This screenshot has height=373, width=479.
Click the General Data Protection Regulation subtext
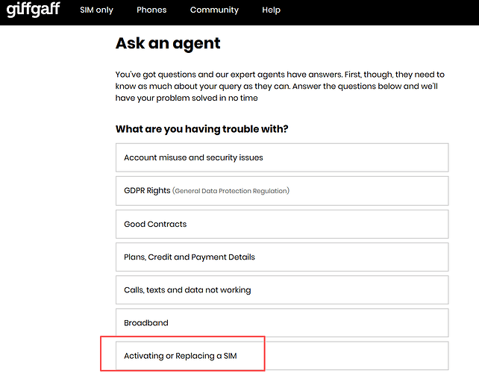coord(231,191)
